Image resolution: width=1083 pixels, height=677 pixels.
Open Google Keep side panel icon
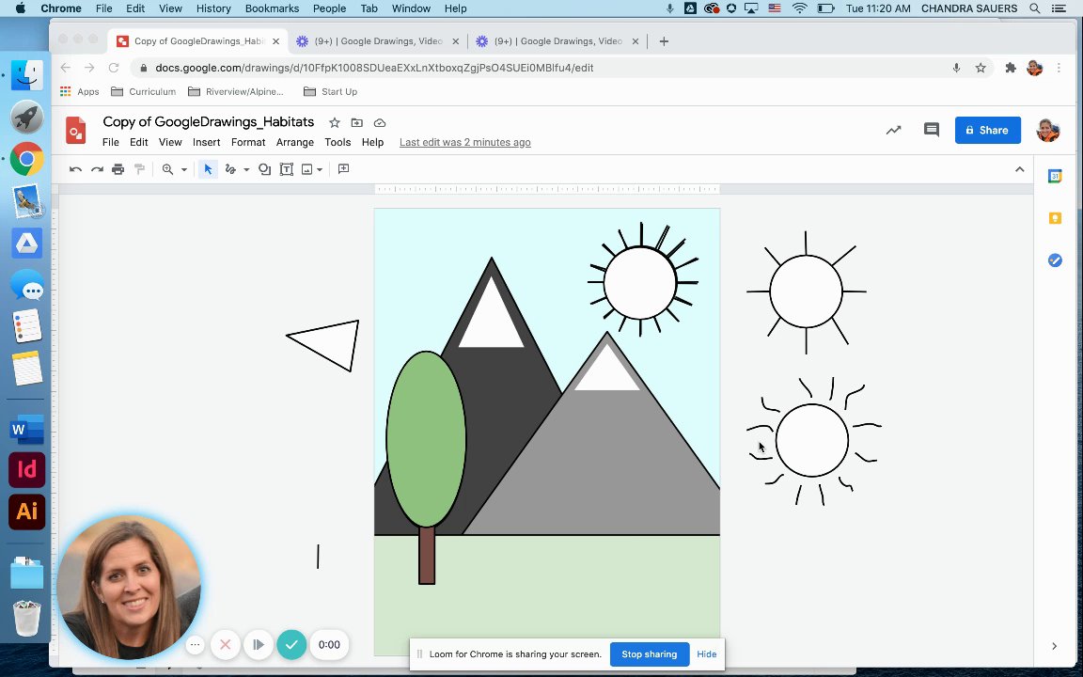pos(1055,218)
